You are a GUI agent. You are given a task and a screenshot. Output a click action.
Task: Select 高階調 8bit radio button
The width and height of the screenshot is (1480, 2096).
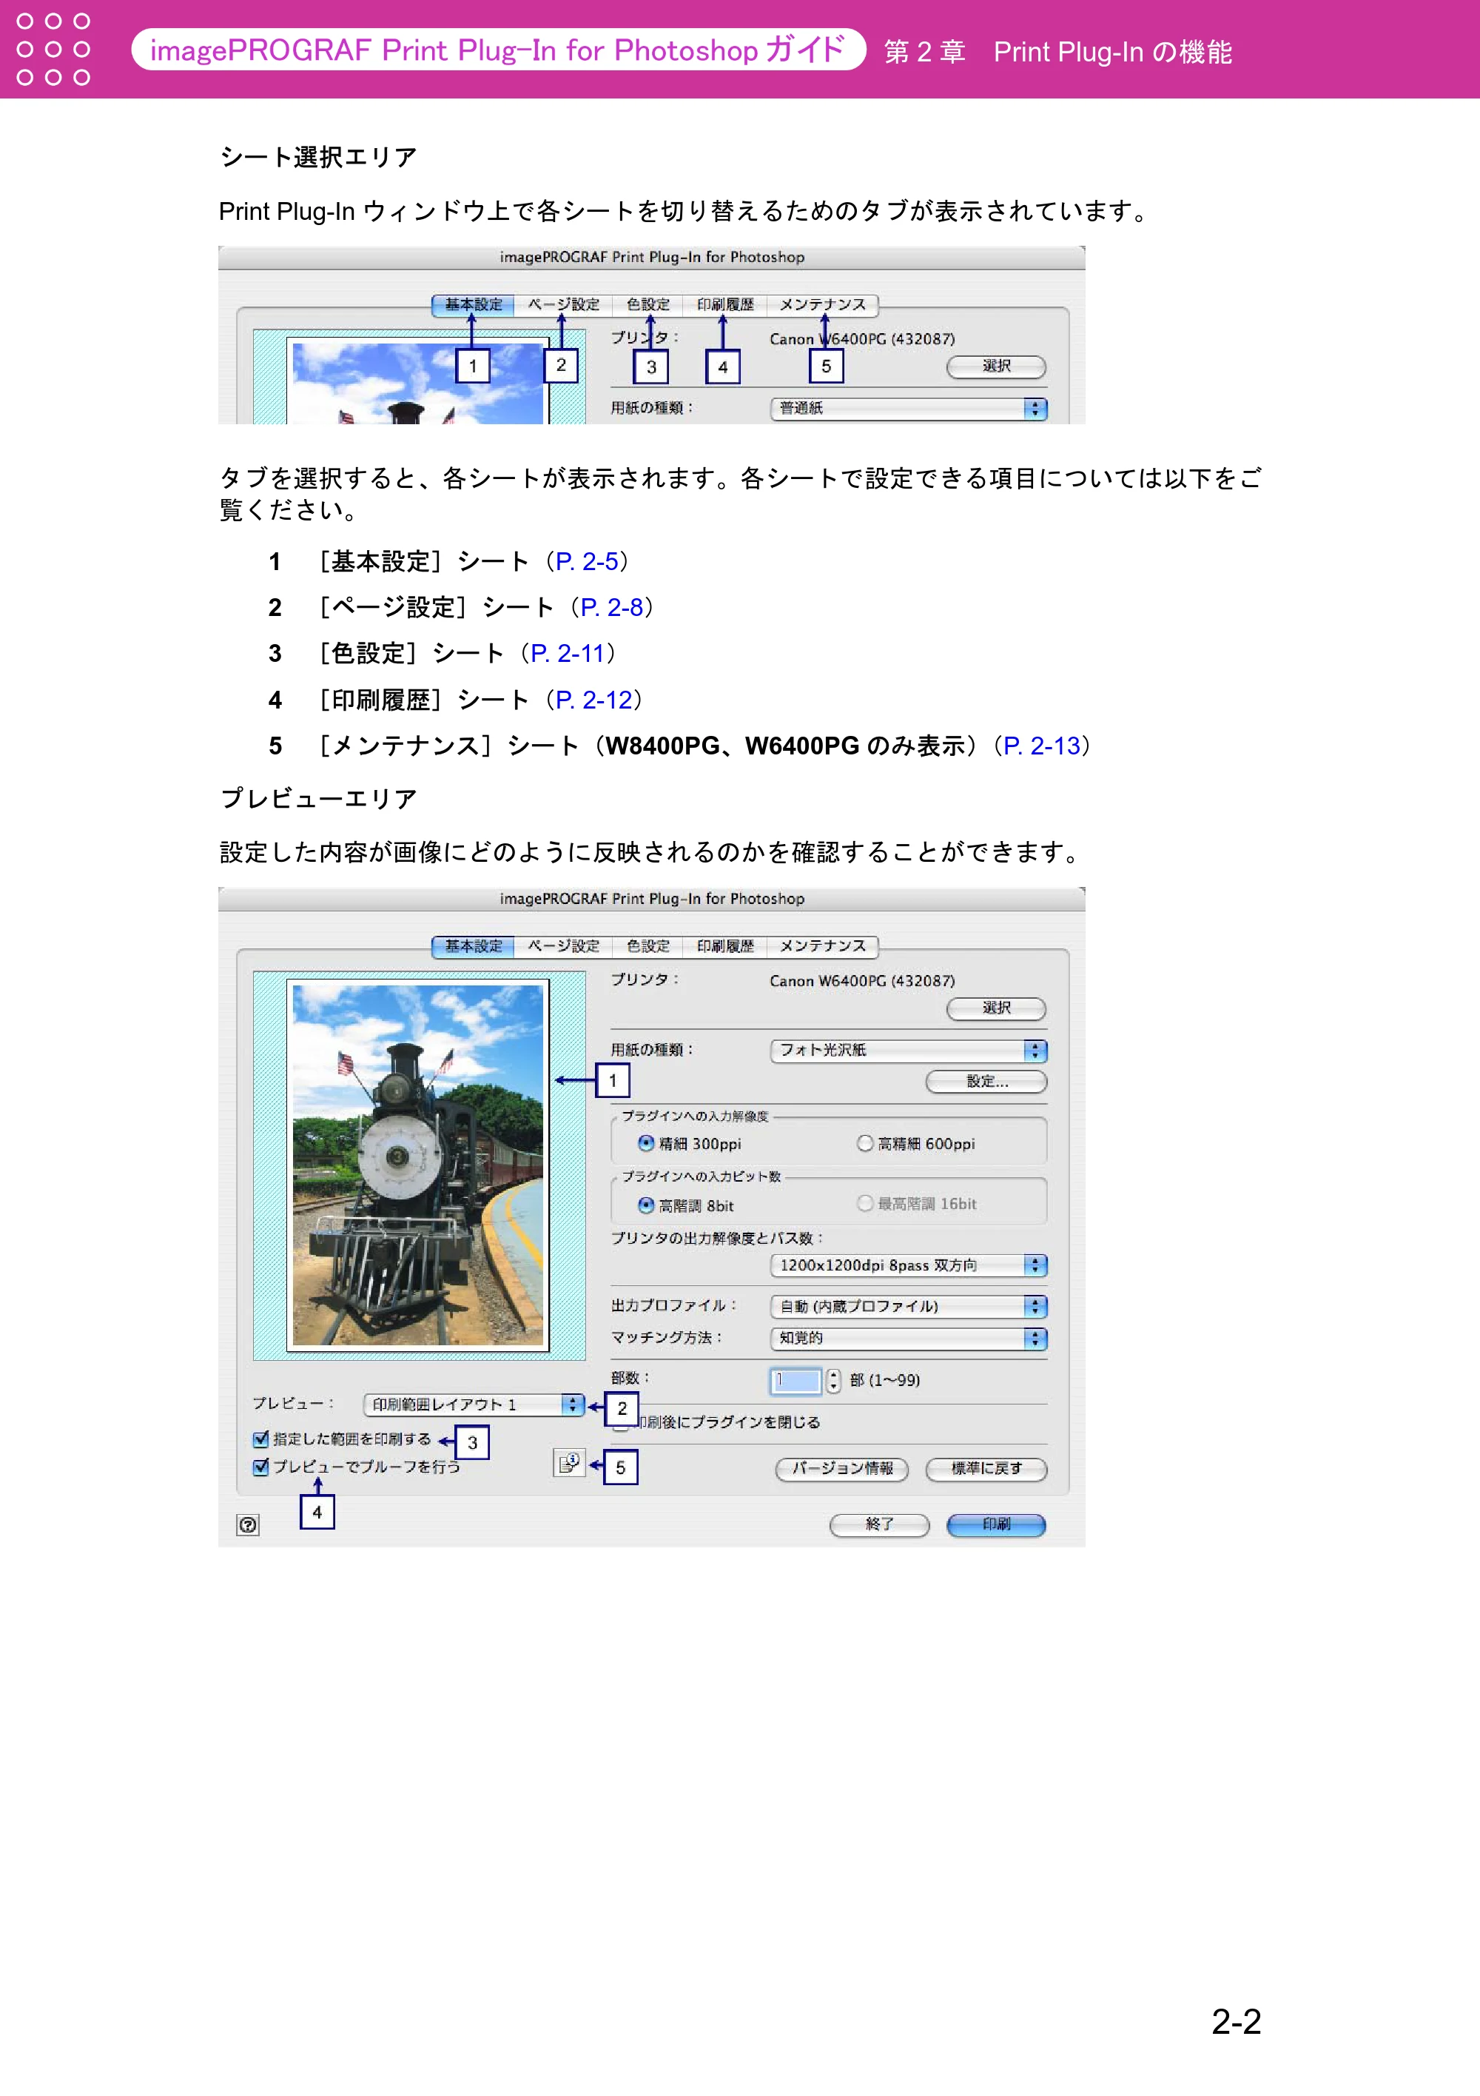pyautogui.click(x=646, y=1205)
